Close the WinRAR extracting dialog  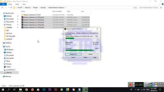[97, 29]
